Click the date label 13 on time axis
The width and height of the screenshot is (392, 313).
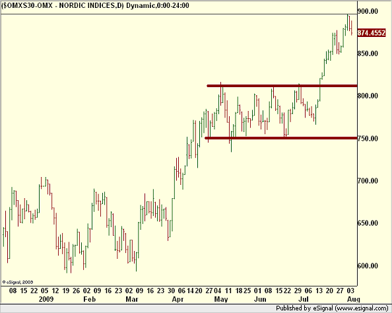point(319,291)
